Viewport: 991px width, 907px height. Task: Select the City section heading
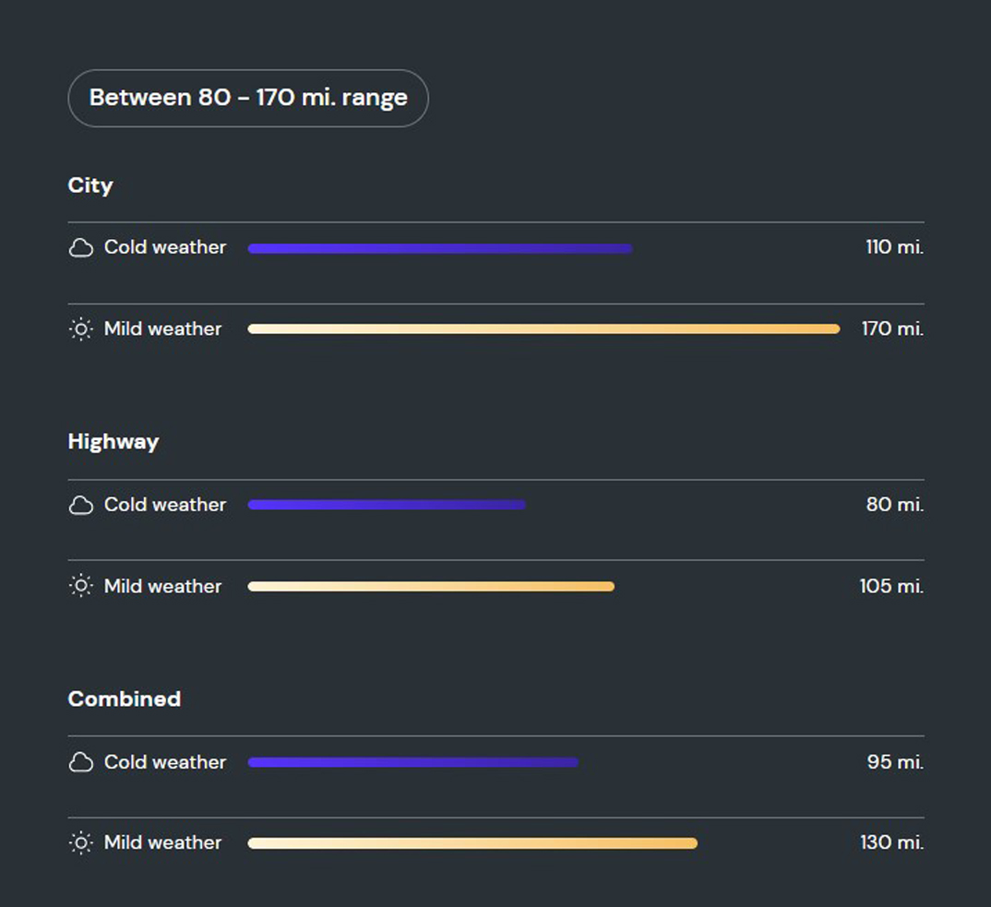coord(90,185)
